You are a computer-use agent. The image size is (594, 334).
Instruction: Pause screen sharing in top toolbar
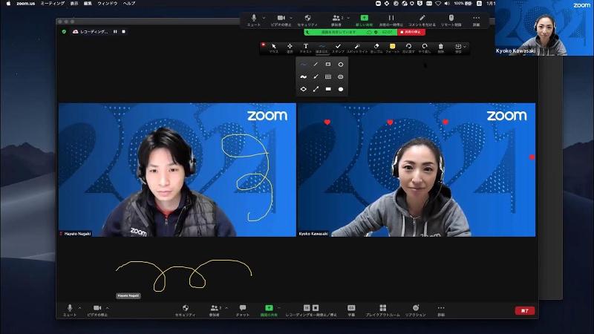391,19
